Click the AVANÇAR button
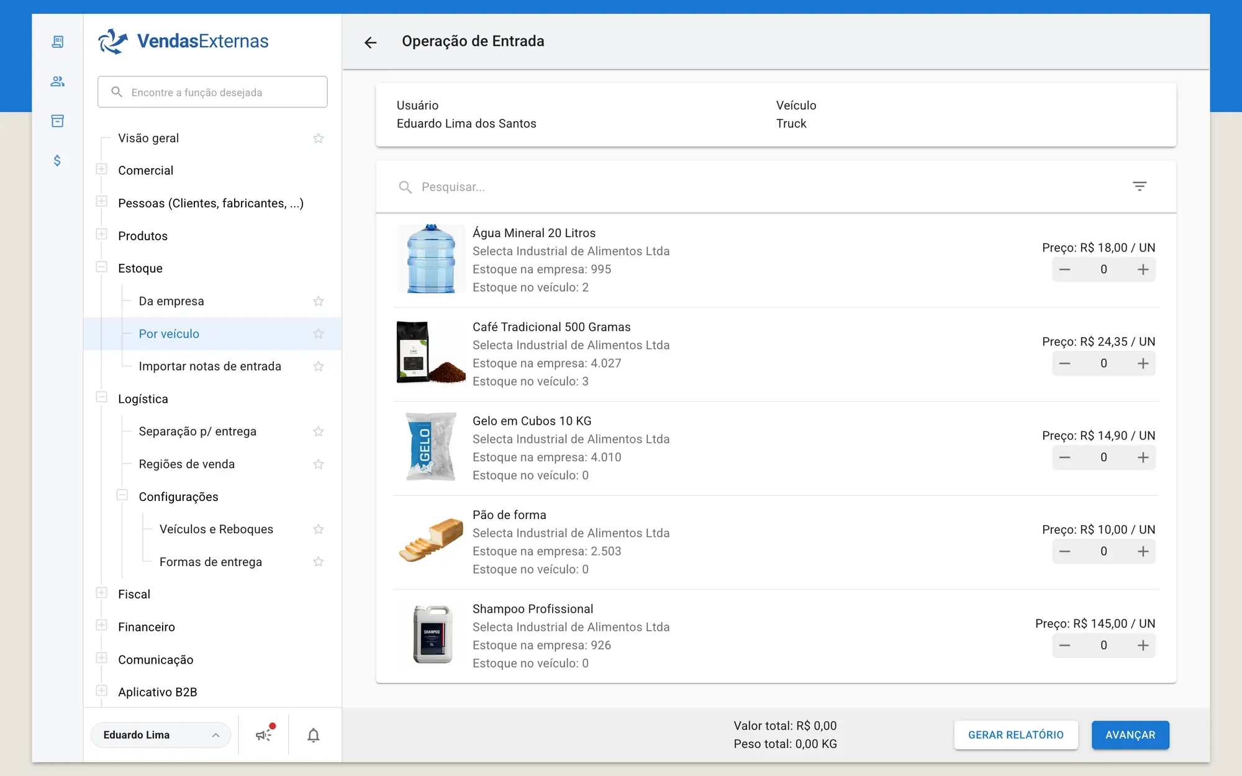The width and height of the screenshot is (1242, 776). 1130,735
